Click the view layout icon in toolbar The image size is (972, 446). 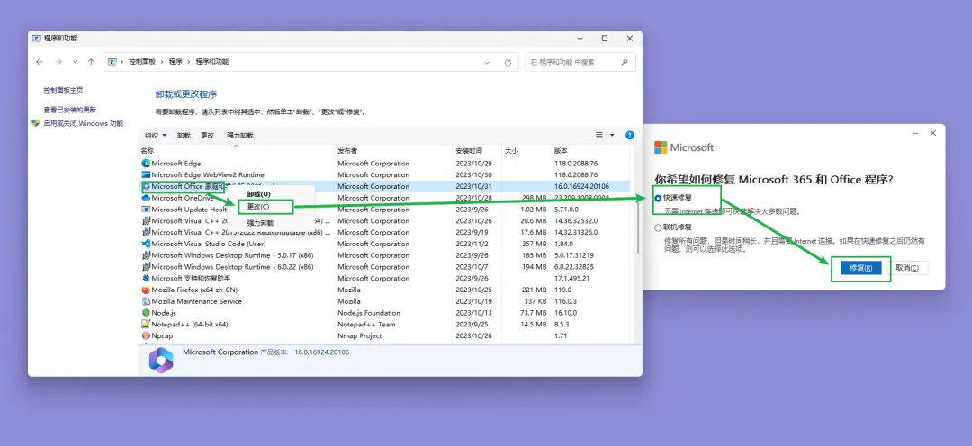[599, 135]
